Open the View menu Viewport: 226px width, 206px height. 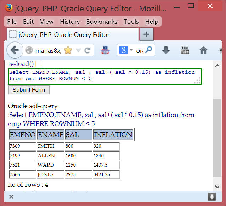pyautogui.click(x=47, y=22)
